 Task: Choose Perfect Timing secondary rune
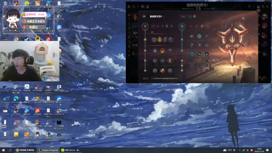pos(207,36)
